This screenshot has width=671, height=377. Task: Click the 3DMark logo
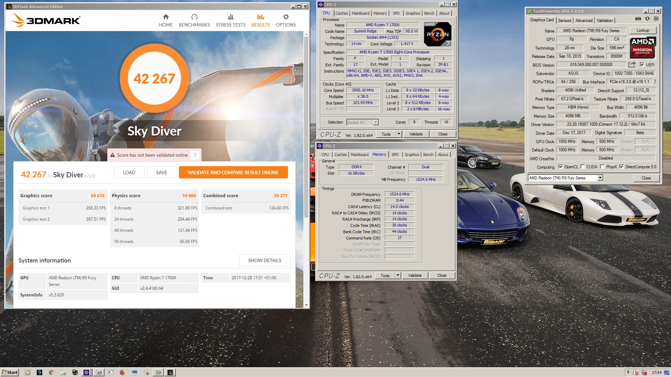[x=45, y=20]
